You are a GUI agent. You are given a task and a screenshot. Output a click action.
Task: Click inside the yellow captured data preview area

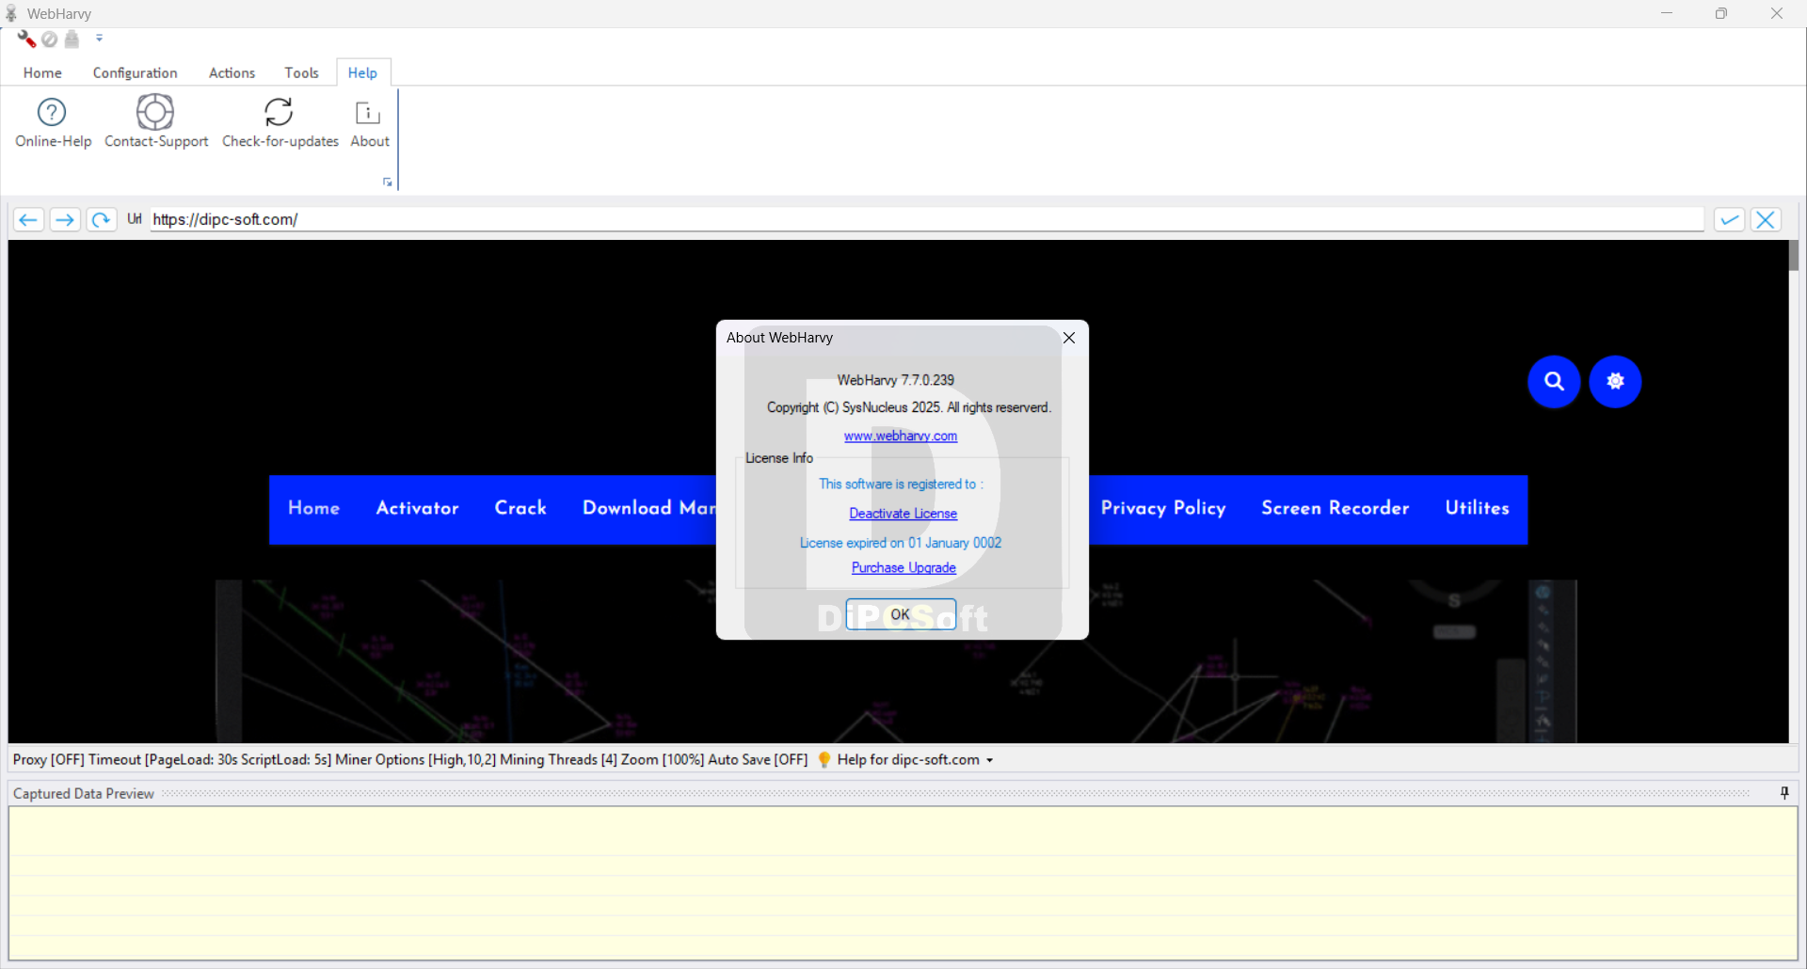click(x=903, y=883)
